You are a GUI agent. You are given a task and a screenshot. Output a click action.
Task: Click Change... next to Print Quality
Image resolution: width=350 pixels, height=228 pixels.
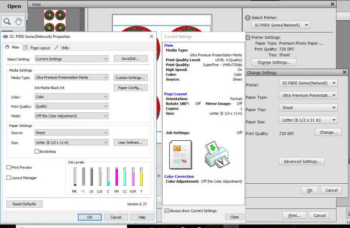tap(328, 132)
